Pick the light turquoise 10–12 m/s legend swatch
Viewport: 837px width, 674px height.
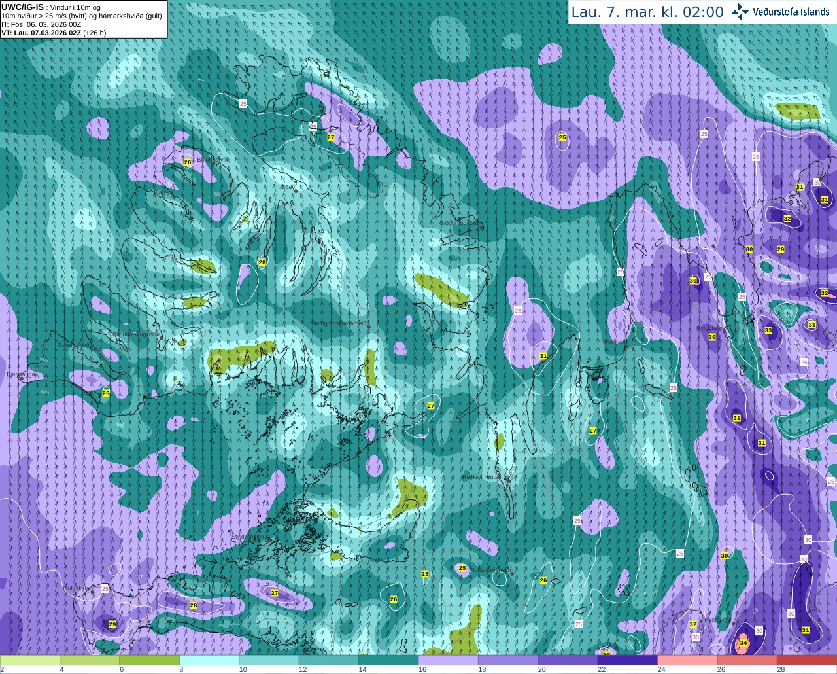click(x=269, y=660)
